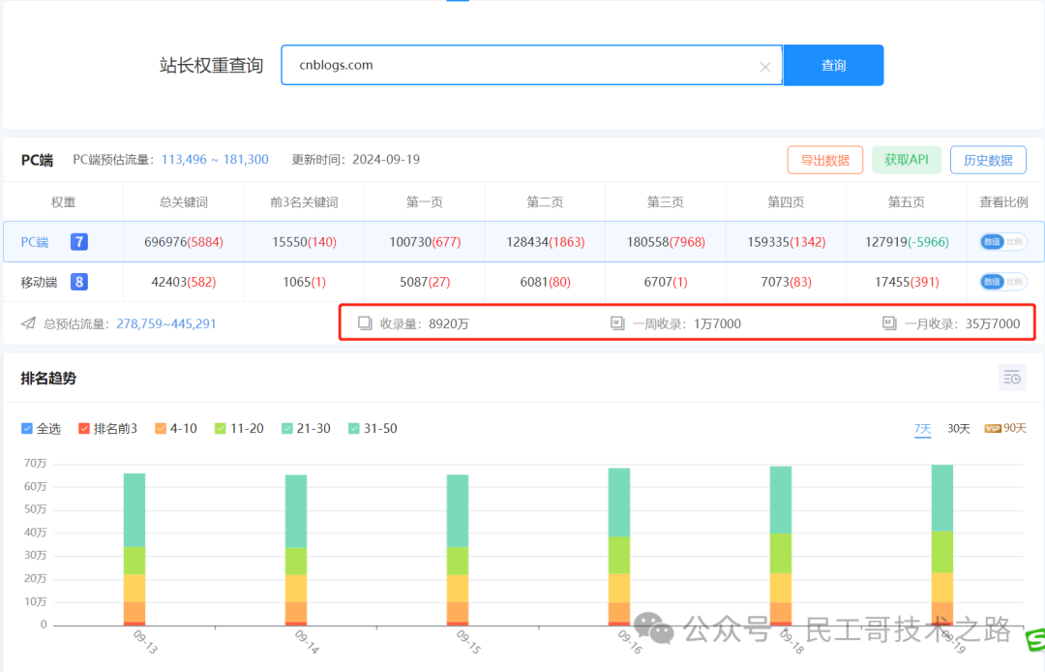Toggle the 11-20 legend checkbox
This screenshot has height=672, width=1045.
tap(220, 429)
